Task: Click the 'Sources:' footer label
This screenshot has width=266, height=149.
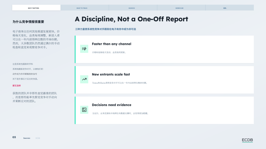Action: 27,138
